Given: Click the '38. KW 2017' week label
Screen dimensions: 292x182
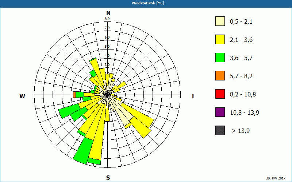Looking at the screenshot, I should pyautogui.click(x=276, y=178).
